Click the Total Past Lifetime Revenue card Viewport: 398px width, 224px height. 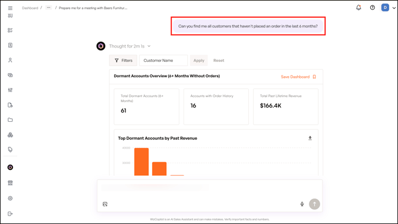tap(286, 107)
